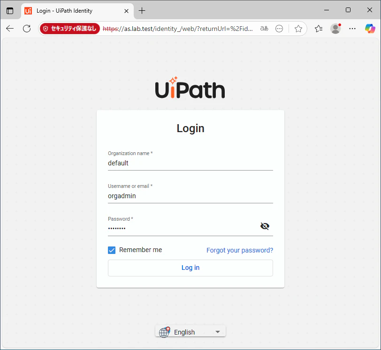381x350 pixels.
Task: Open a new browser tab
Action: (x=142, y=11)
